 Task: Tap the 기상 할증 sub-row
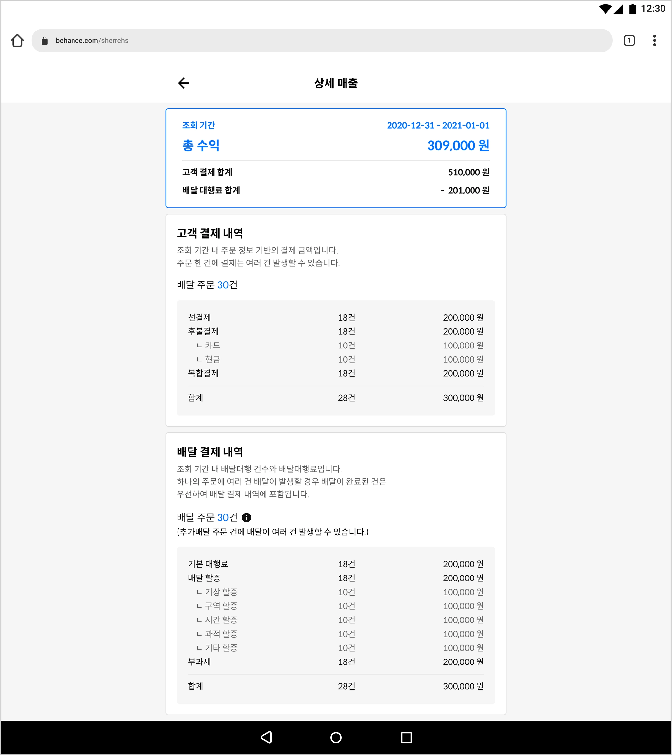point(335,592)
